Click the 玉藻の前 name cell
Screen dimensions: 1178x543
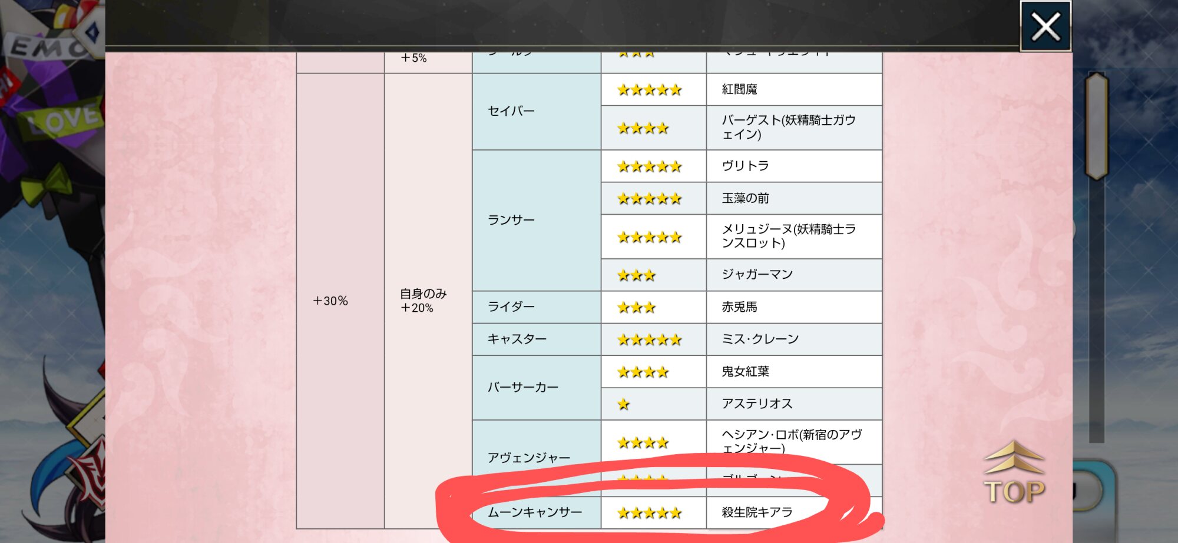click(745, 198)
